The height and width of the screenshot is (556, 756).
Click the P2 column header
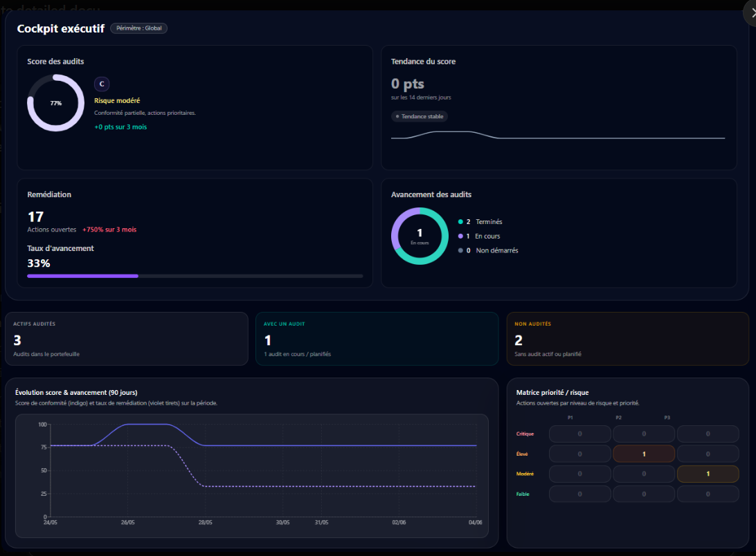619,417
